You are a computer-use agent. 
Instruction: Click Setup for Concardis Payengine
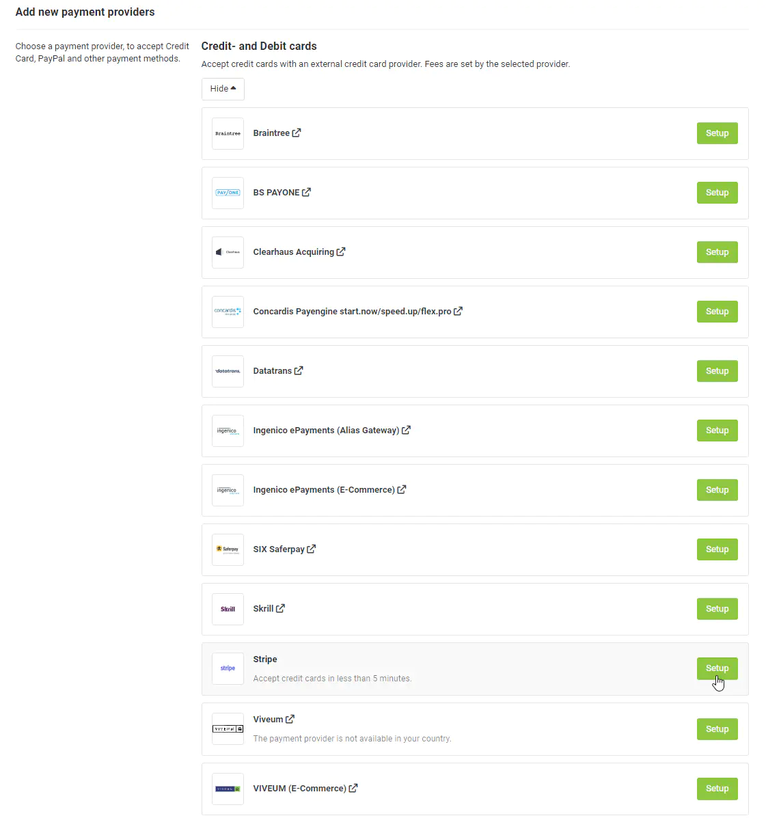(x=717, y=312)
